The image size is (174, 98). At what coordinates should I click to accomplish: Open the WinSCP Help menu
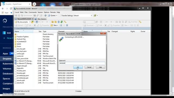click(x=58, y=12)
